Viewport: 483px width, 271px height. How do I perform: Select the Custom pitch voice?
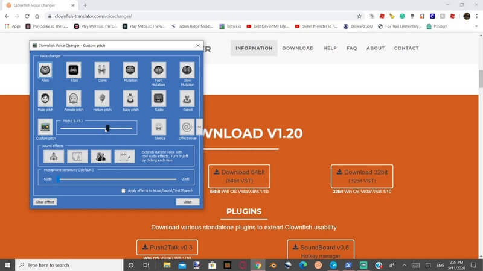pos(45,127)
